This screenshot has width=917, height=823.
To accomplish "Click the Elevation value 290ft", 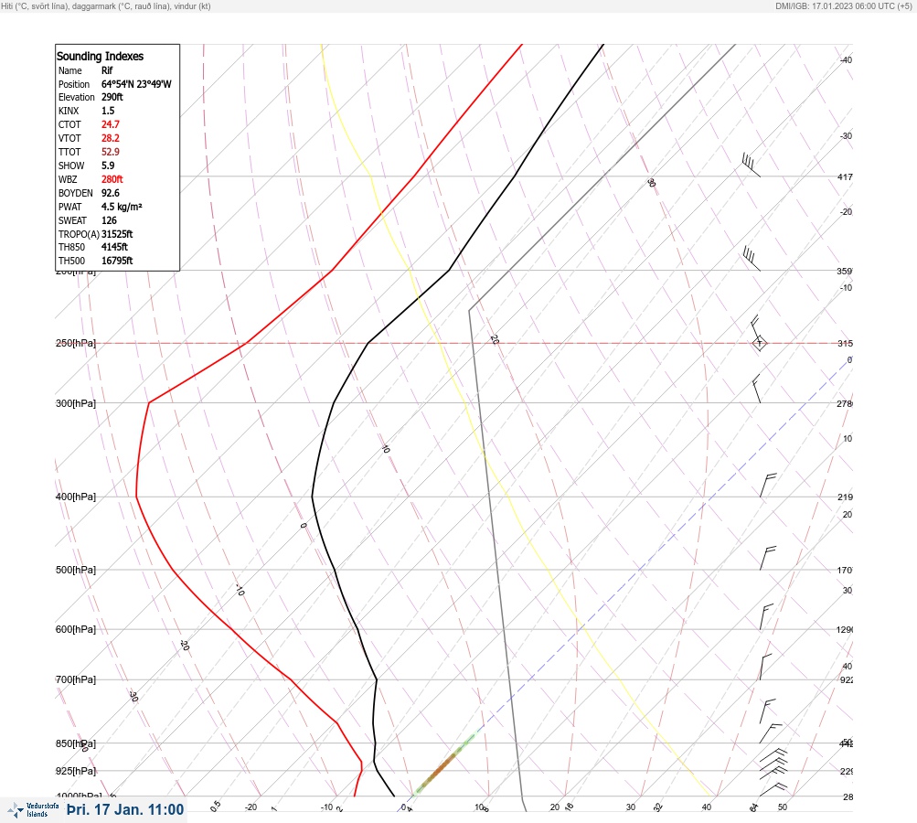I will point(112,97).
